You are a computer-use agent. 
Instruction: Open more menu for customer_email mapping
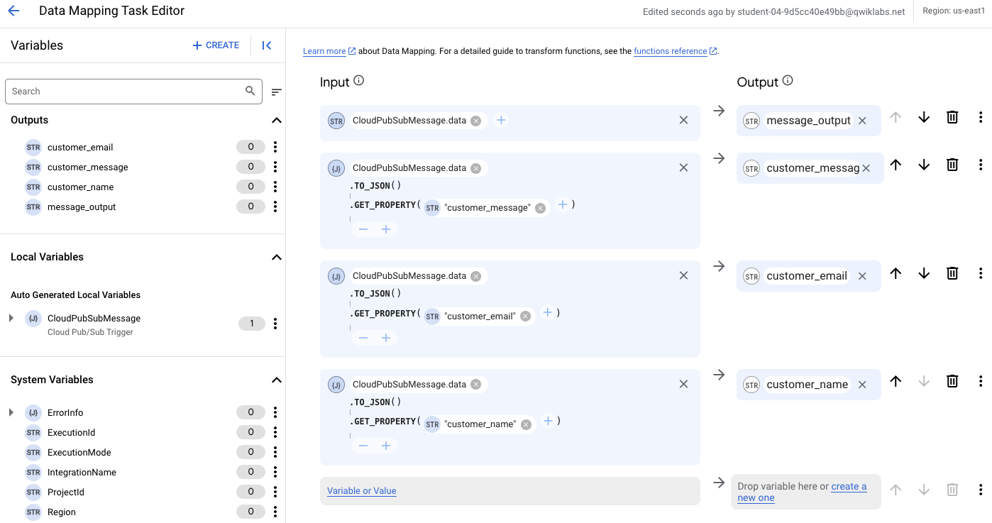coord(981,273)
